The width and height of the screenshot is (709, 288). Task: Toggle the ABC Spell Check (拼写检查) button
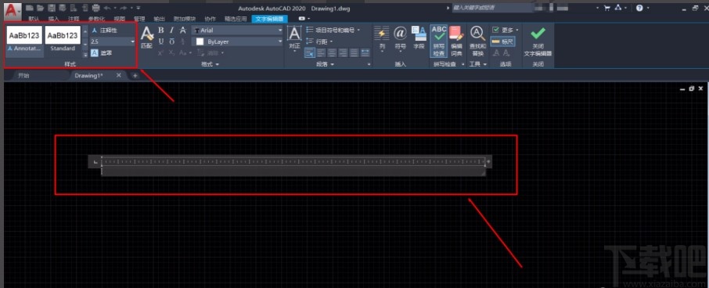[438, 41]
